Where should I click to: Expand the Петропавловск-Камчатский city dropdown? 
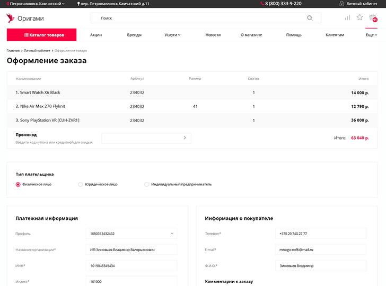coord(36,4)
